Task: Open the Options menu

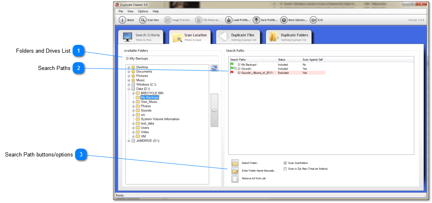Action: (143, 11)
